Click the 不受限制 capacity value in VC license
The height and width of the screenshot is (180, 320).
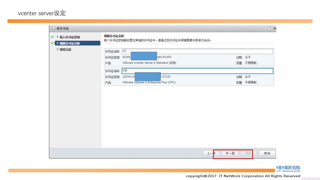pyautogui.click(x=252, y=63)
